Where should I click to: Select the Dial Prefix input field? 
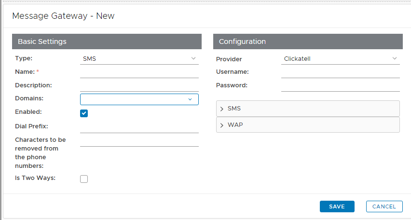click(x=139, y=127)
